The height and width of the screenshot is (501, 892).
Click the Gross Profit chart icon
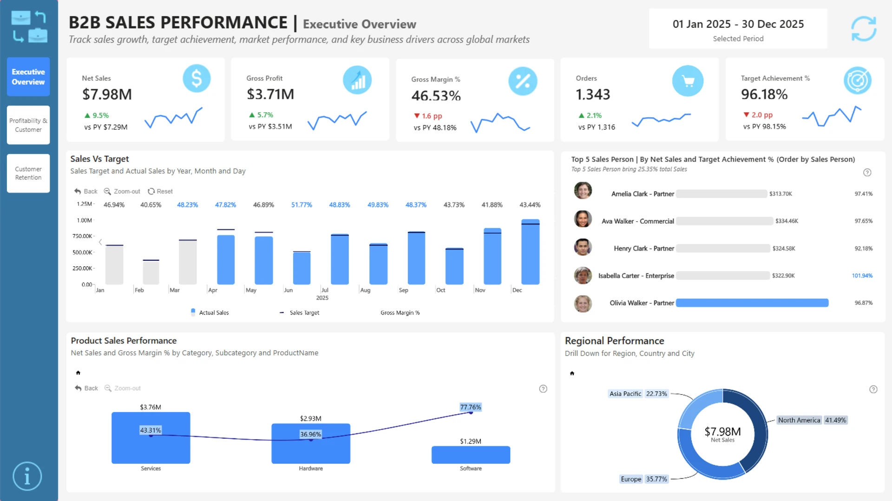357,80
